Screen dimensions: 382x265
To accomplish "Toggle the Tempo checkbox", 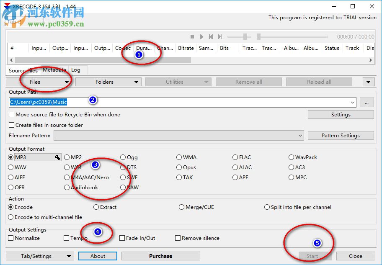I will point(66,238).
